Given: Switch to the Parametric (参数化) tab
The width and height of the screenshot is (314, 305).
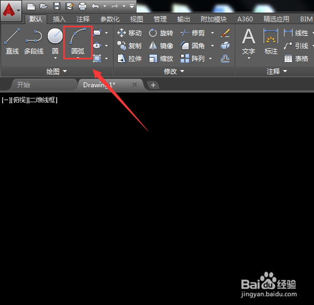Looking at the screenshot, I should point(110,19).
